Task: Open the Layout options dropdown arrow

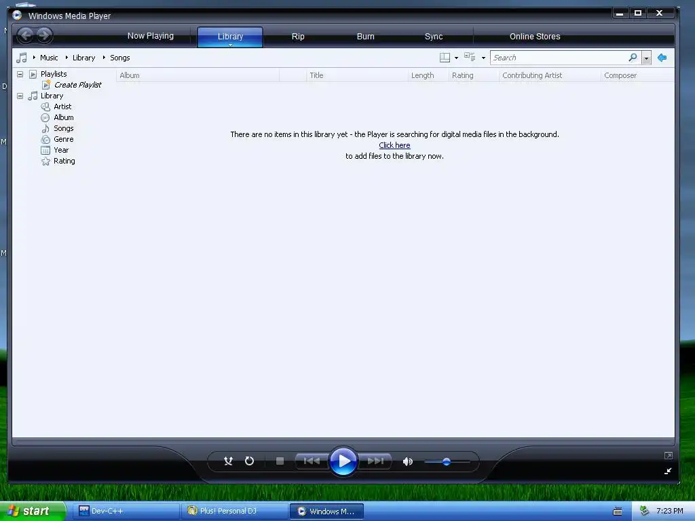Action: pyautogui.click(x=457, y=58)
